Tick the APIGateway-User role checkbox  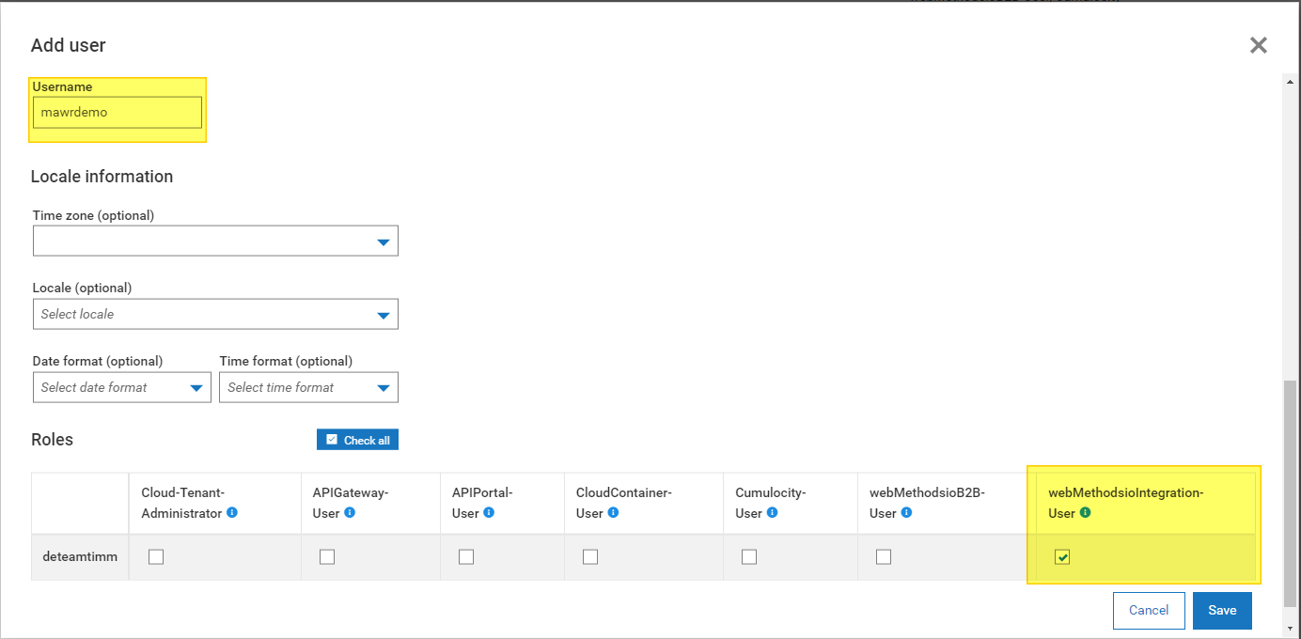(x=327, y=557)
